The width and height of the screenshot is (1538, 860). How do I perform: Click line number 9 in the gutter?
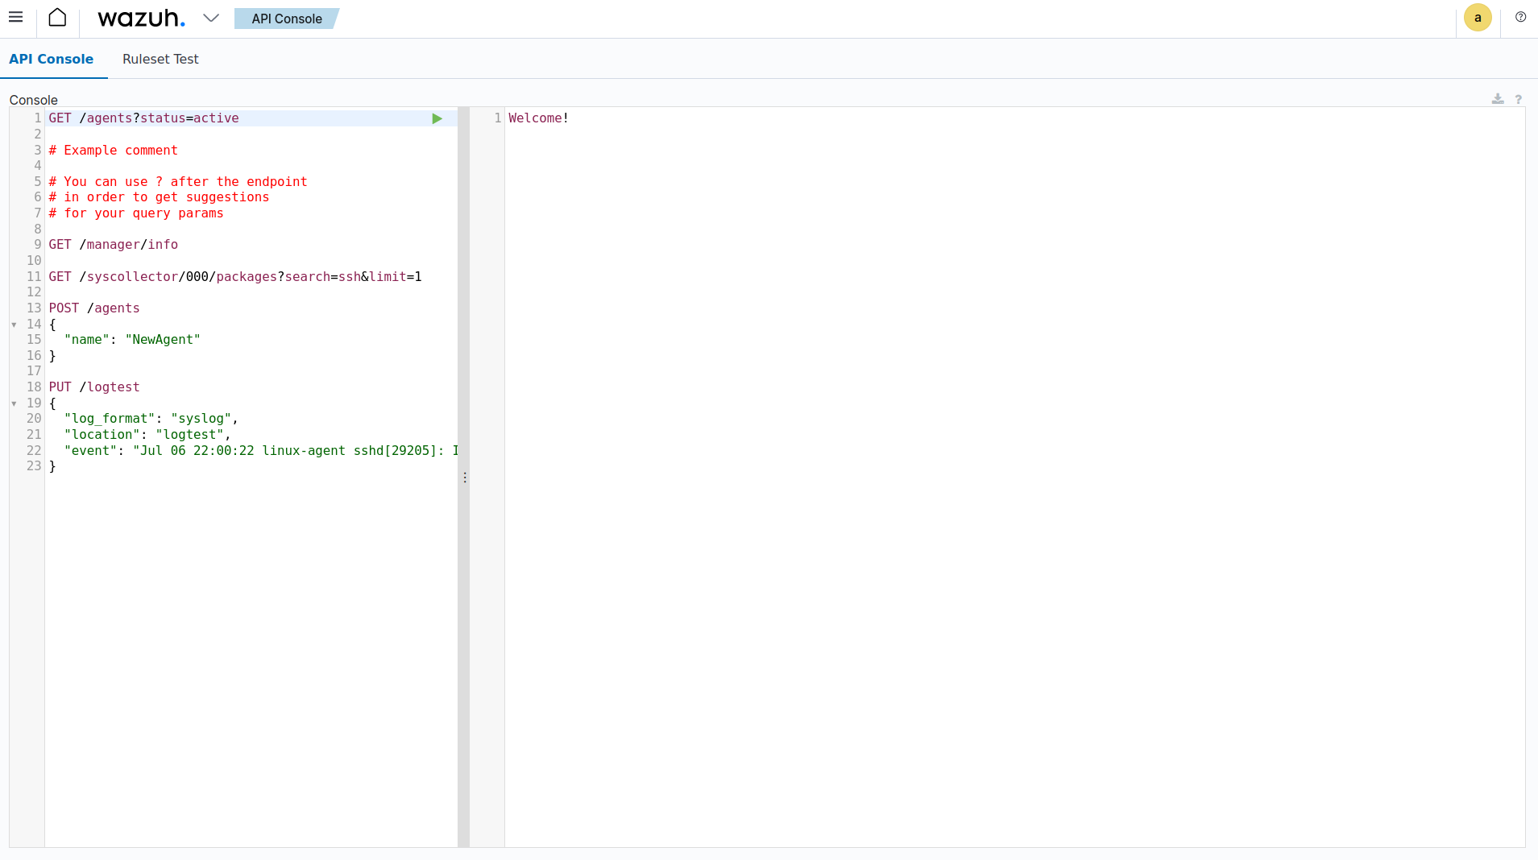tap(37, 245)
